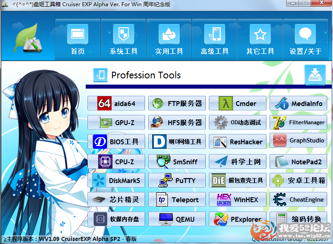Open CheatEngine tool
Screen dimensions: 333x244
pyautogui.click(x=298, y=199)
